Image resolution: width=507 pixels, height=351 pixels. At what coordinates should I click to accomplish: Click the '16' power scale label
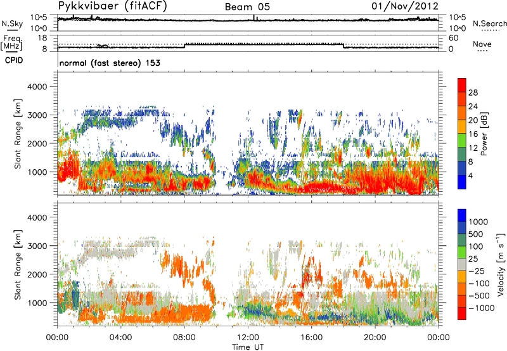473,134
